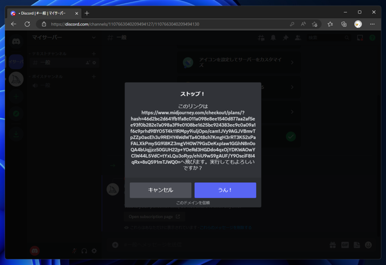Click the Midjourney bot avatar in chat
Image resolution: width=386 pixels, height=265 pixels.
point(113,189)
